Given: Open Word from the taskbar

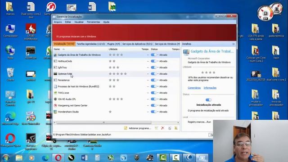Looking at the screenshot, I should pyautogui.click(x=84, y=158).
